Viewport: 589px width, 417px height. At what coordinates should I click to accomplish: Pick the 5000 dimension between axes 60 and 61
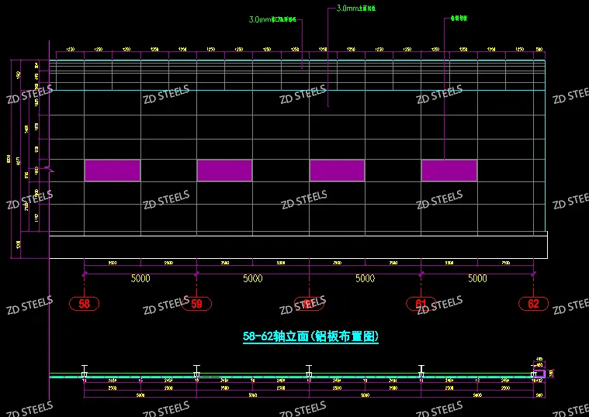(366, 278)
